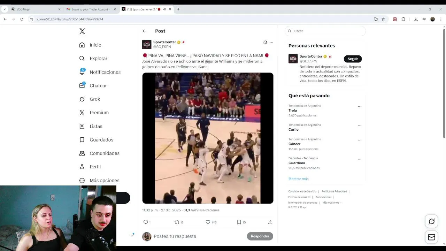The height and width of the screenshot is (251, 446).
Task: Open more options for Cáncer trend
Action: point(360,140)
